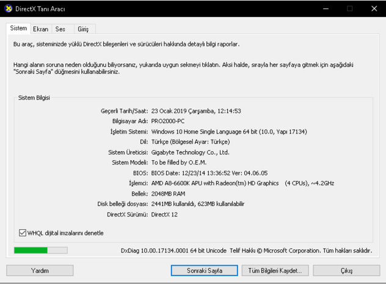The width and height of the screenshot is (386, 284).
Task: Click the BIOS label
Action: pyautogui.click(x=140, y=173)
